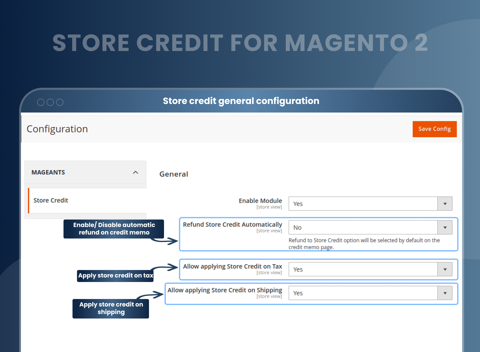Click the Allow applying Store Credit on Tax label

pos(232,266)
